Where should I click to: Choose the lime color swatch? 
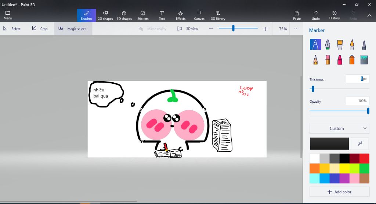tap(354, 169)
